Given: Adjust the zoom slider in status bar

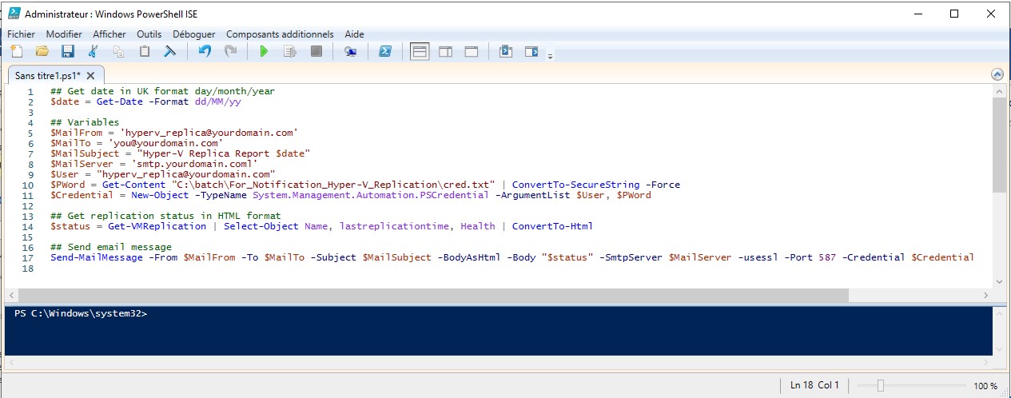Looking at the screenshot, I should click(880, 386).
